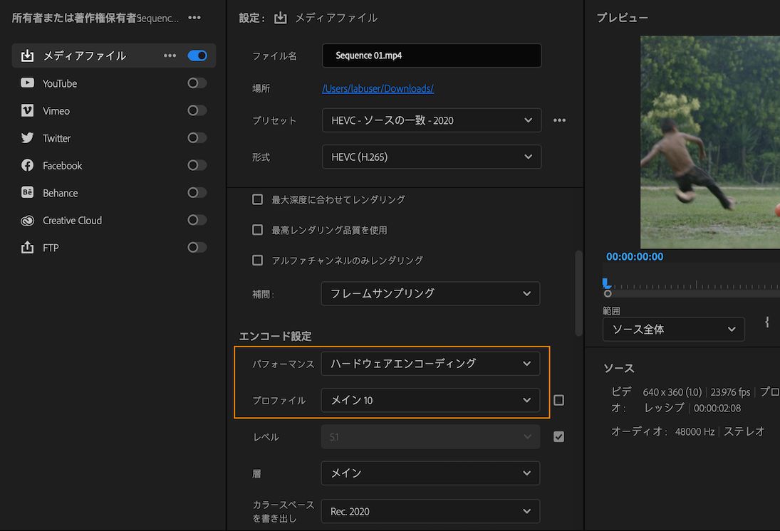This screenshot has height=531, width=780.
Task: Open the プロファイル dropdown メイン 10
Action: tap(430, 400)
